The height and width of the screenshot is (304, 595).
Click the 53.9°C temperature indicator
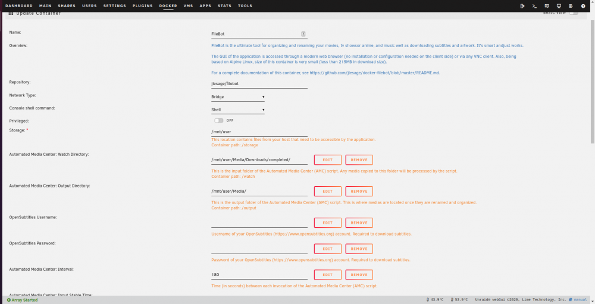pyautogui.click(x=459, y=300)
